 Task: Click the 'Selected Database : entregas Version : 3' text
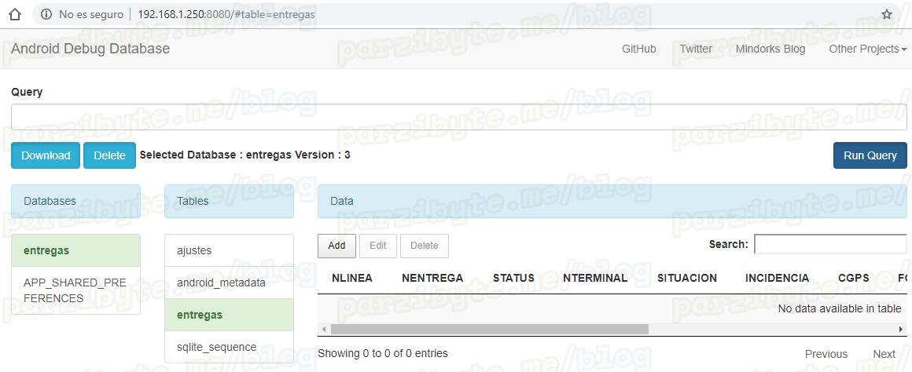click(245, 155)
